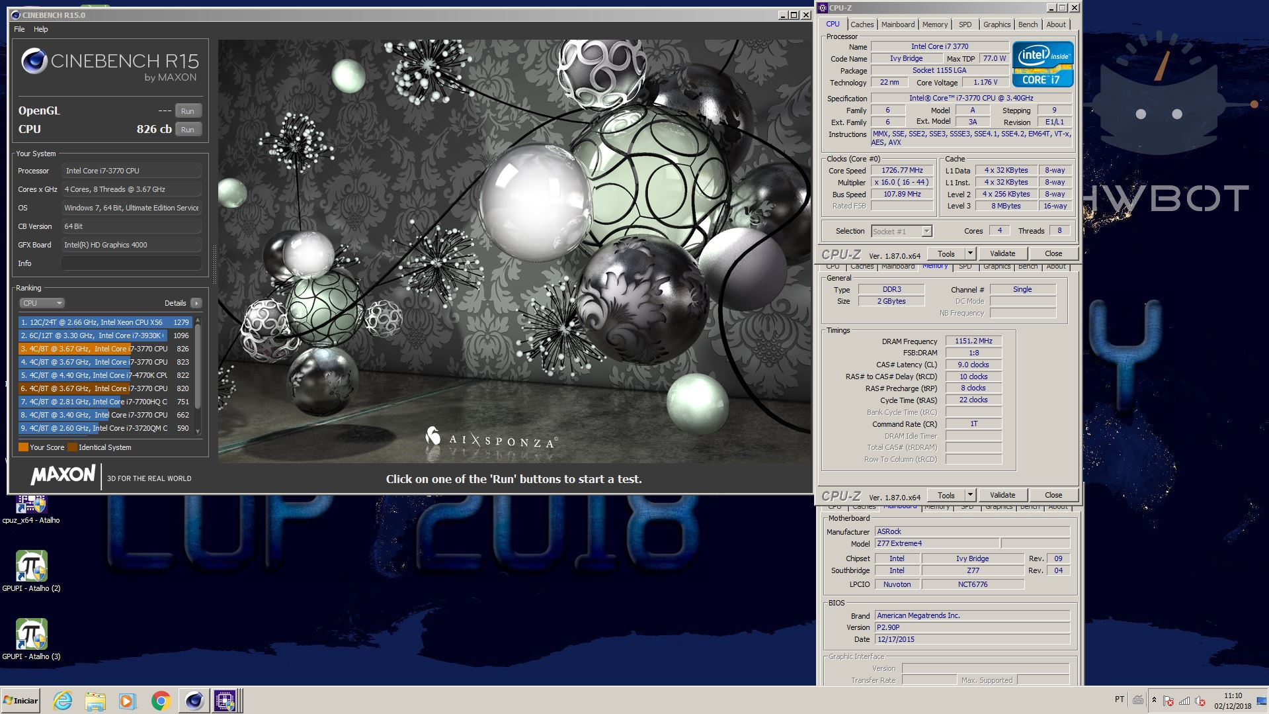Open the About tab in top CPU-Z
The image size is (1269, 714).
[1056, 24]
